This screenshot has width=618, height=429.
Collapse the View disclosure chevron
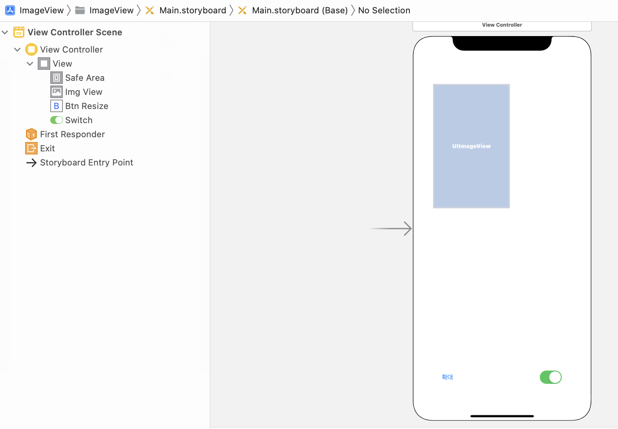coord(30,64)
